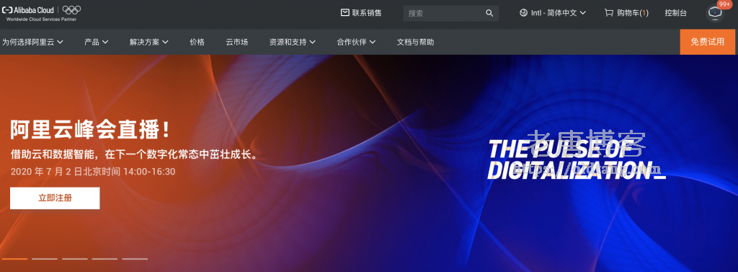Click the envelope icon beside 联系销售
738x272 pixels.
(345, 13)
